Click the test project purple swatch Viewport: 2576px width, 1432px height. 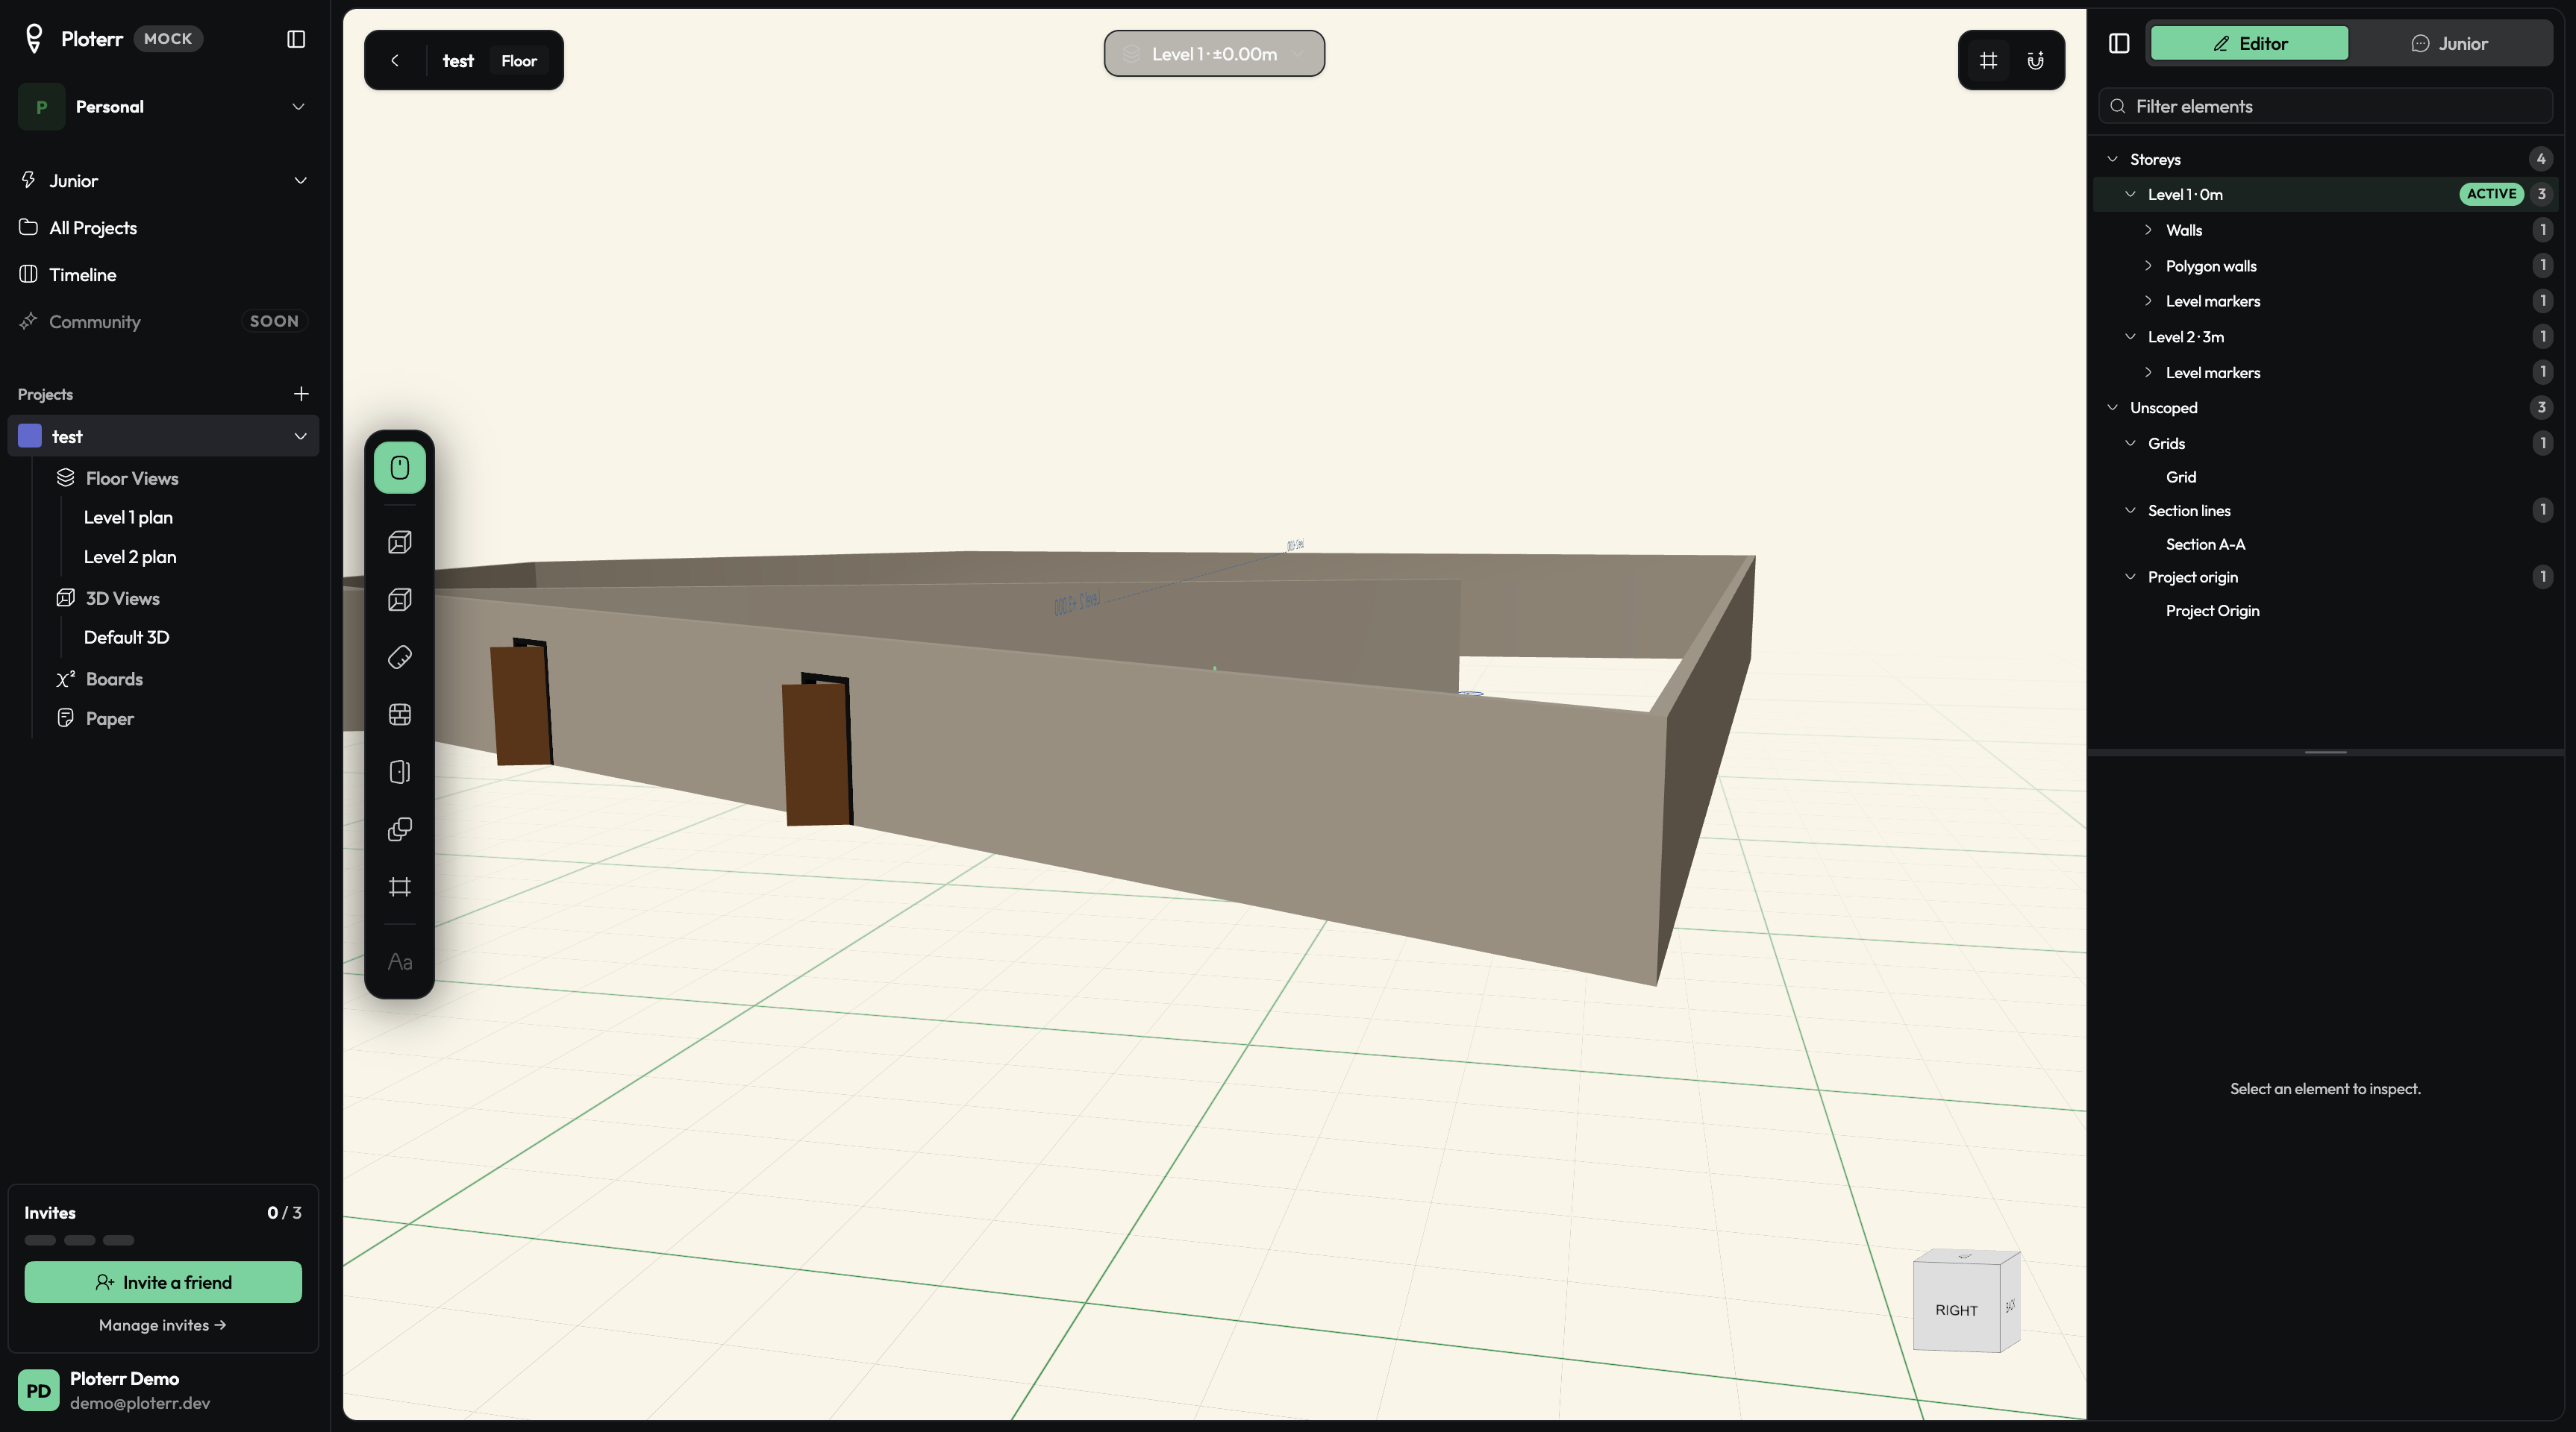point(30,436)
